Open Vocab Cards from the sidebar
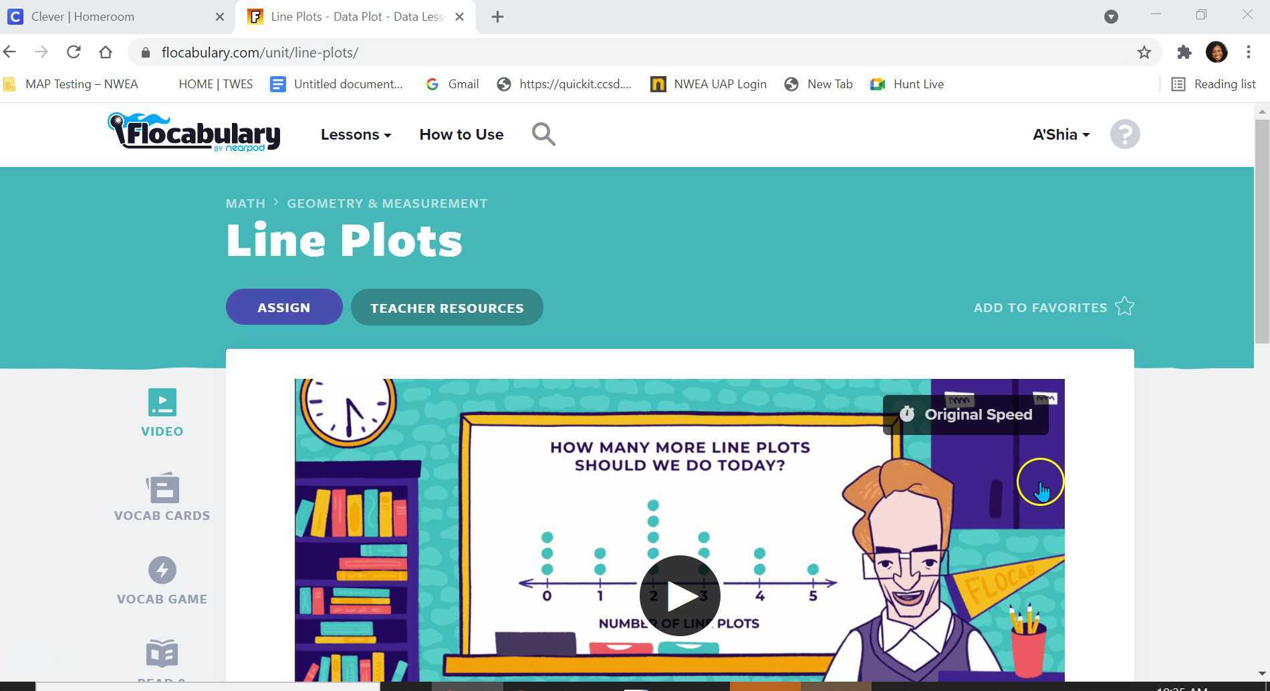The height and width of the screenshot is (691, 1270). click(x=162, y=488)
